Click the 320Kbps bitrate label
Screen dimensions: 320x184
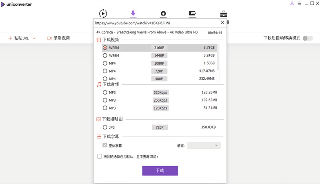160,92
